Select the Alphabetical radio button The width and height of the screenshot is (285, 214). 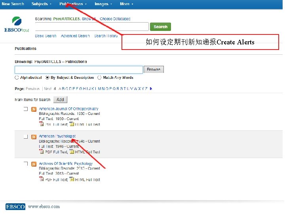(x=17, y=78)
